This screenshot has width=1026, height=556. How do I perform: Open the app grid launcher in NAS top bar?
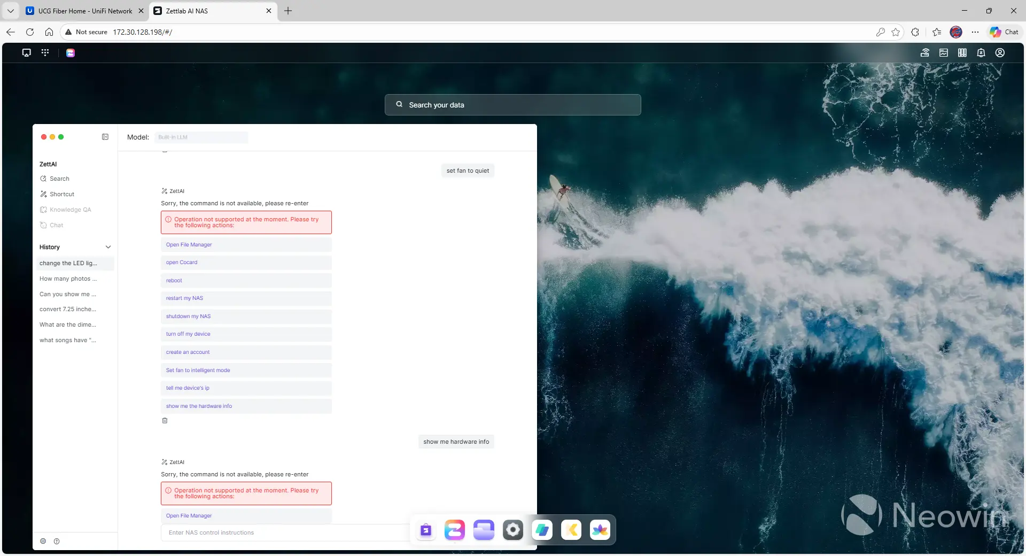pyautogui.click(x=45, y=52)
